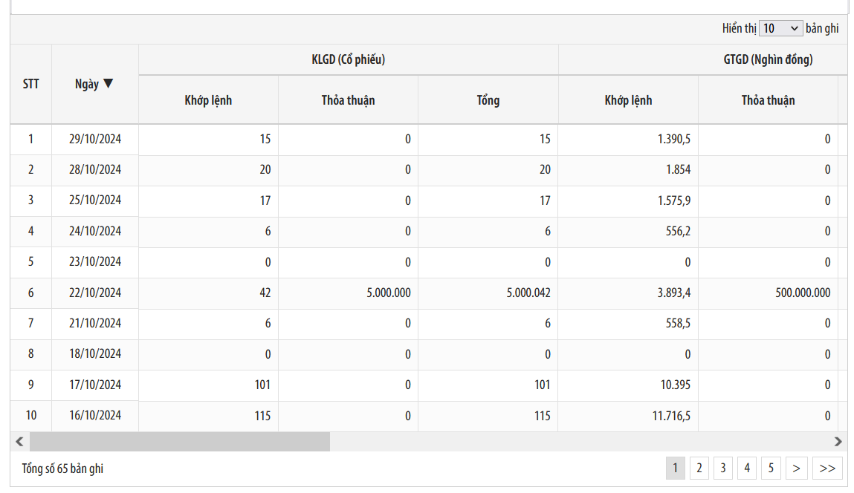Click the STT column header
This screenshot has height=493, width=854.
pyautogui.click(x=30, y=84)
